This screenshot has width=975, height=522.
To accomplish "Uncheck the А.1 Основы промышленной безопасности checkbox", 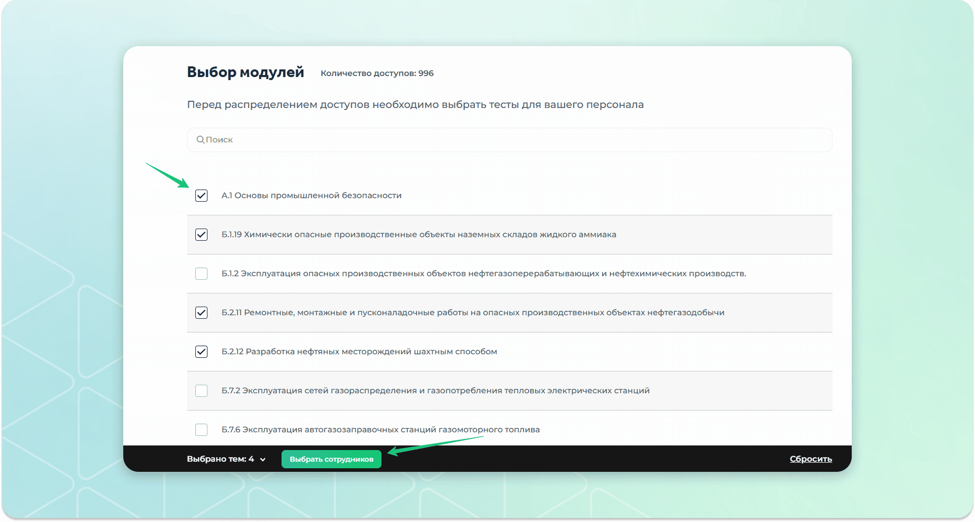I will pos(201,196).
